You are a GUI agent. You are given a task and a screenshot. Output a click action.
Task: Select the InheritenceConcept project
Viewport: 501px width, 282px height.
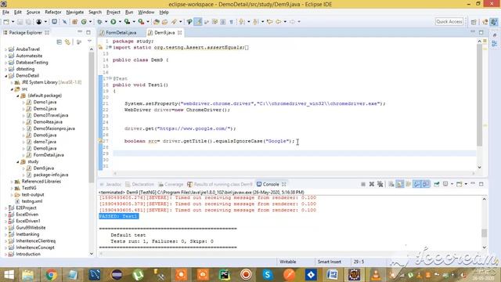tap(35, 248)
